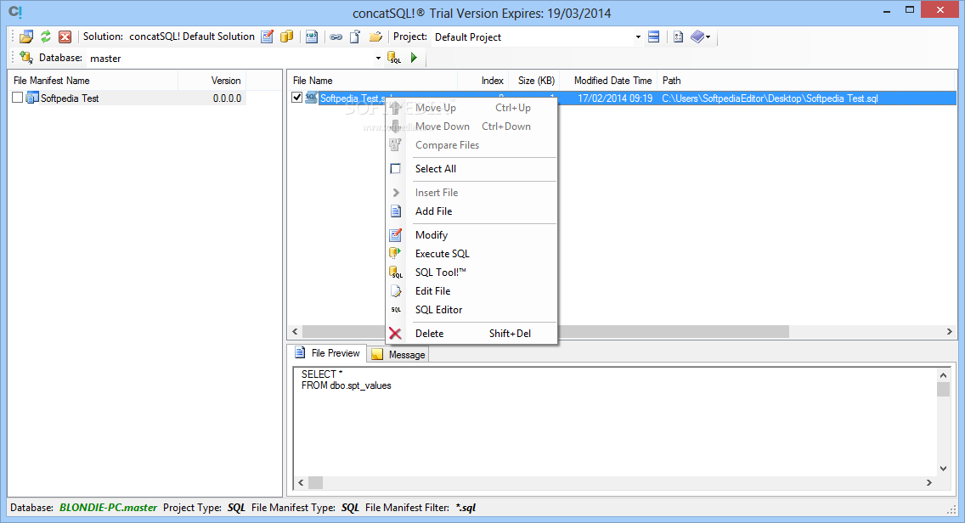Click Move Up in context menu

471,108
